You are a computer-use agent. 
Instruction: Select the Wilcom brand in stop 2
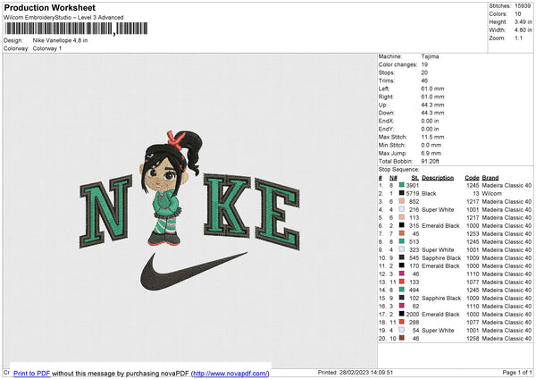tap(491, 193)
